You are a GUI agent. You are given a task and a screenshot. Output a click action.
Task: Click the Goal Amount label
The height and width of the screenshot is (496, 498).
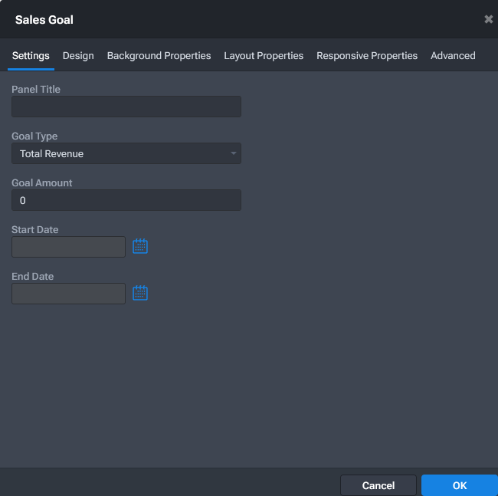[x=42, y=182]
